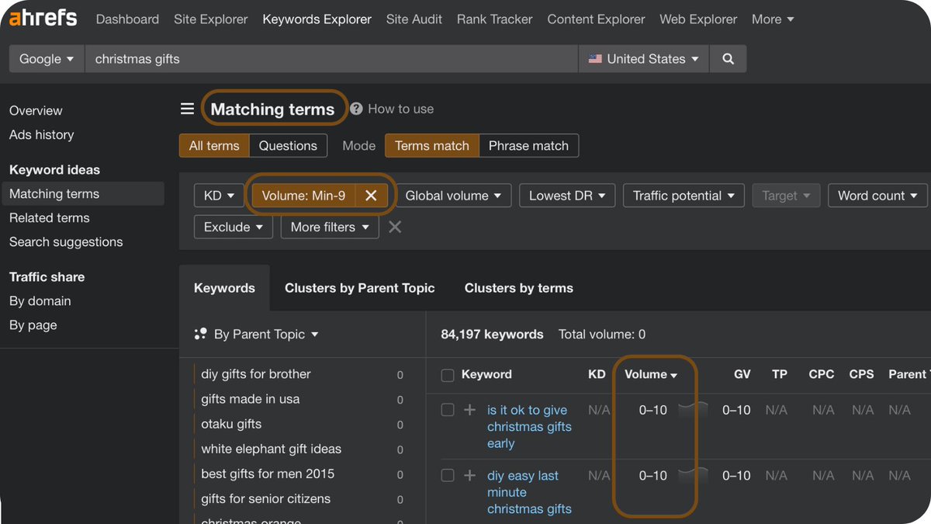Click the volume trend chart for 'diy easy last minute' row
The height and width of the screenshot is (524, 931).
coord(693,476)
